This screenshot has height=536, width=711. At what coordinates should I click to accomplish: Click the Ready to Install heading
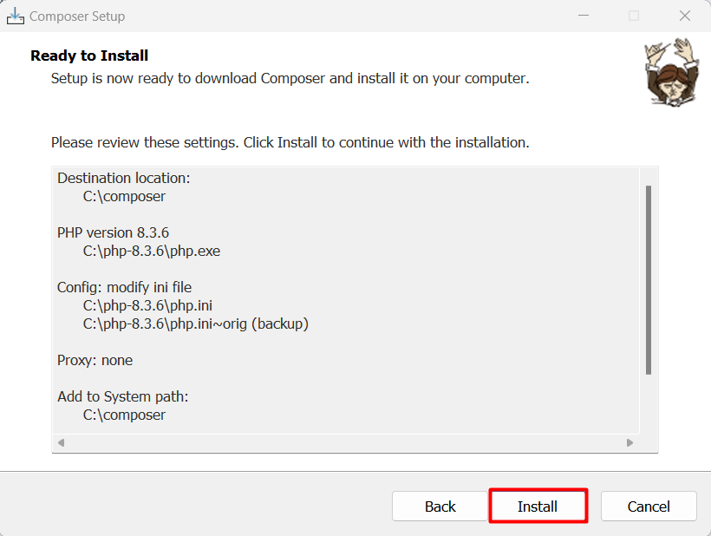(x=89, y=56)
